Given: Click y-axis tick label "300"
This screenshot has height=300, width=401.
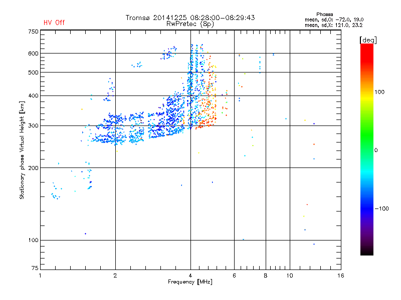Looking at the screenshot, I should click(x=34, y=126).
